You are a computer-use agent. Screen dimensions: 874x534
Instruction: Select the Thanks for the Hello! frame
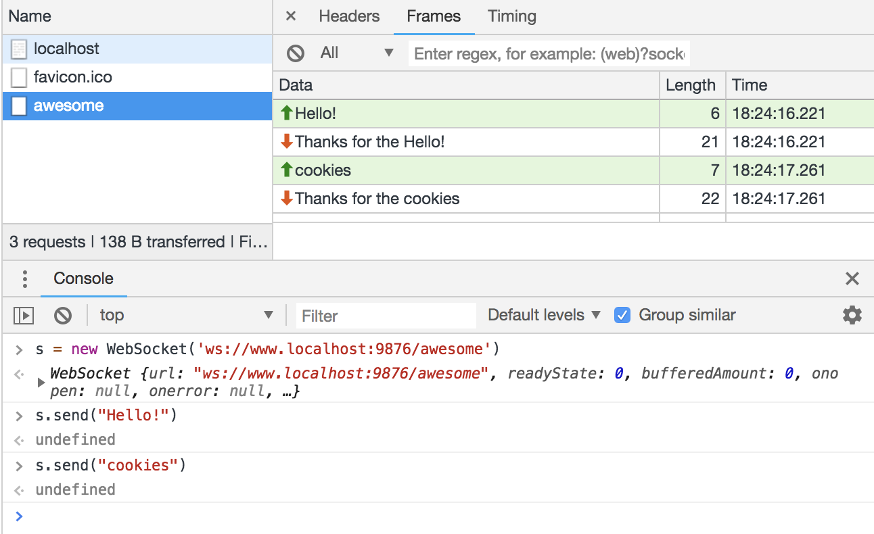[x=574, y=142]
